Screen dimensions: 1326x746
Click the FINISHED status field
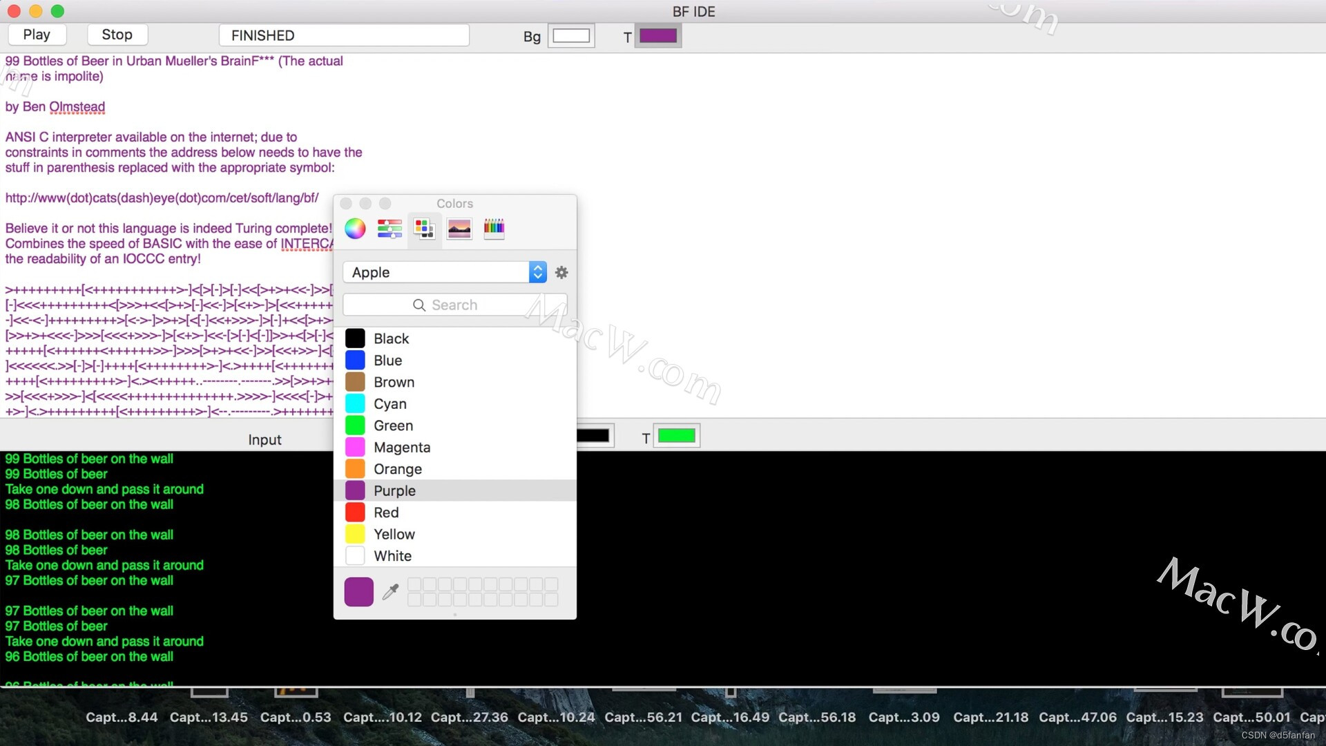(344, 35)
